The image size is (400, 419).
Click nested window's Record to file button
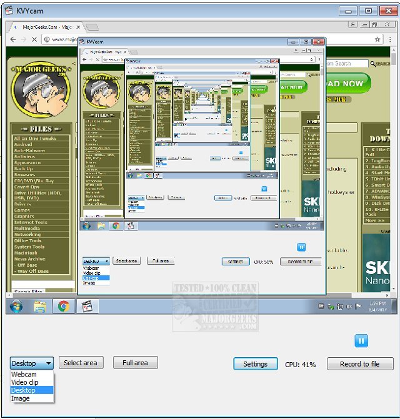[x=301, y=261]
